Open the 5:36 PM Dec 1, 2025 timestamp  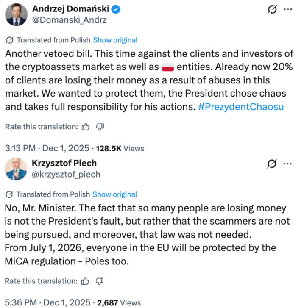(47, 302)
